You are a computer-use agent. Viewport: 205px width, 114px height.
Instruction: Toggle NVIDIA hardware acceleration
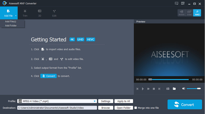point(181,13)
